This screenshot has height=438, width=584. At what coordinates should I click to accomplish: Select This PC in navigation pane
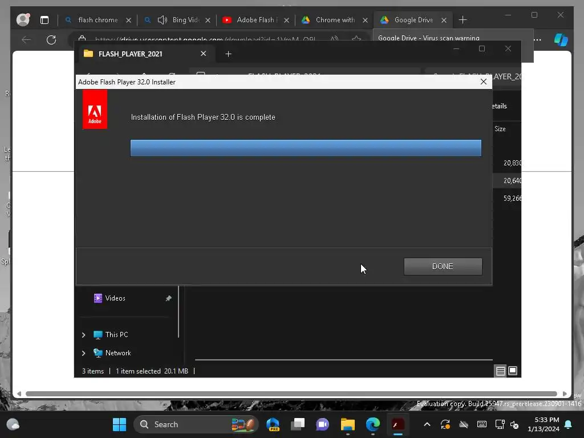tap(116, 334)
